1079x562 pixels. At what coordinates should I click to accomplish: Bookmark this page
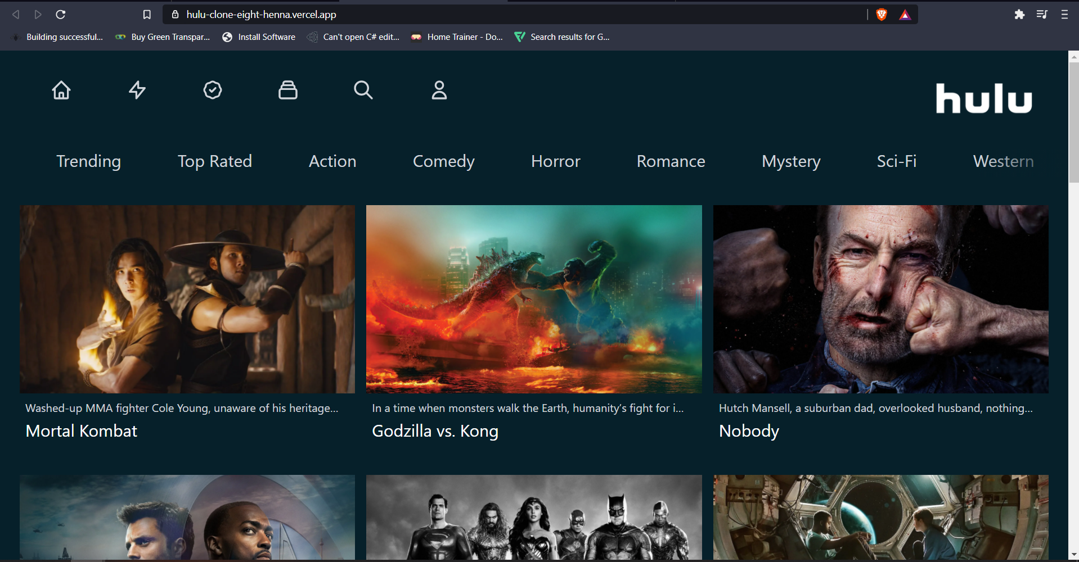147,15
